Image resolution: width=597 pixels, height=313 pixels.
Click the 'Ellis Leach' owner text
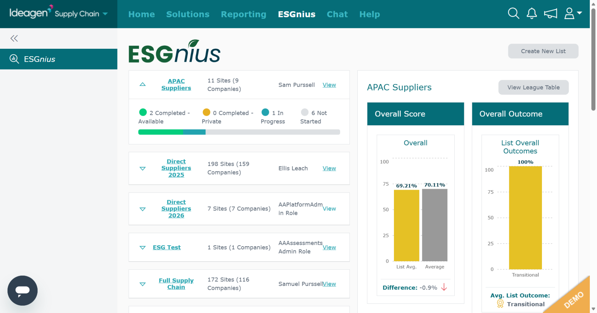(293, 168)
